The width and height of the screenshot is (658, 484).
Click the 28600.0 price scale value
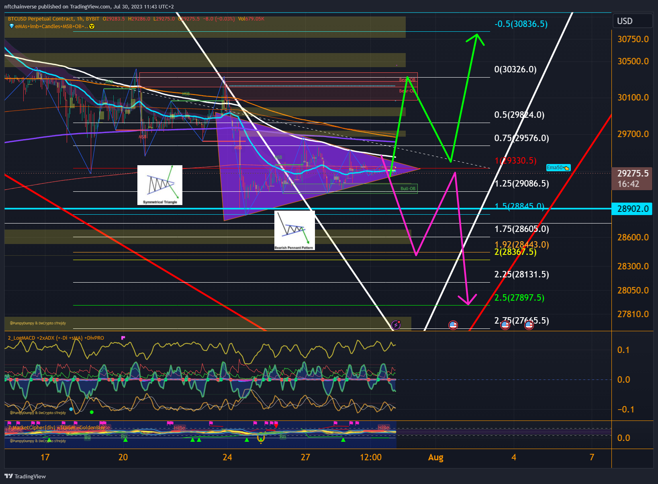(633, 238)
